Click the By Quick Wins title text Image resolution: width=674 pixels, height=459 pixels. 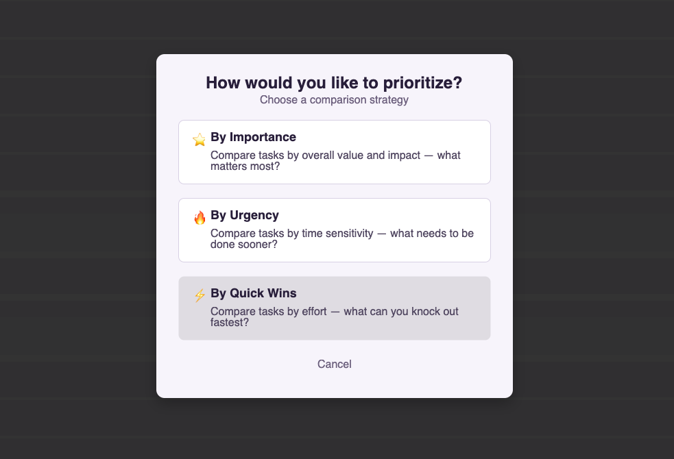point(253,293)
